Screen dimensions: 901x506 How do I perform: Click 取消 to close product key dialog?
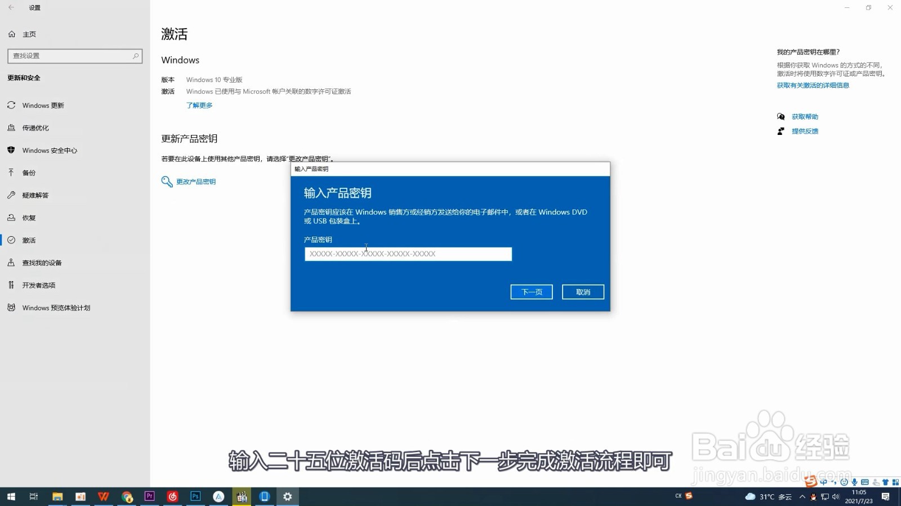pyautogui.click(x=583, y=292)
